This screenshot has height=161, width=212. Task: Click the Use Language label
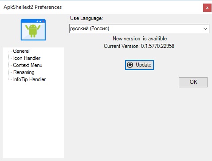pos(86,18)
